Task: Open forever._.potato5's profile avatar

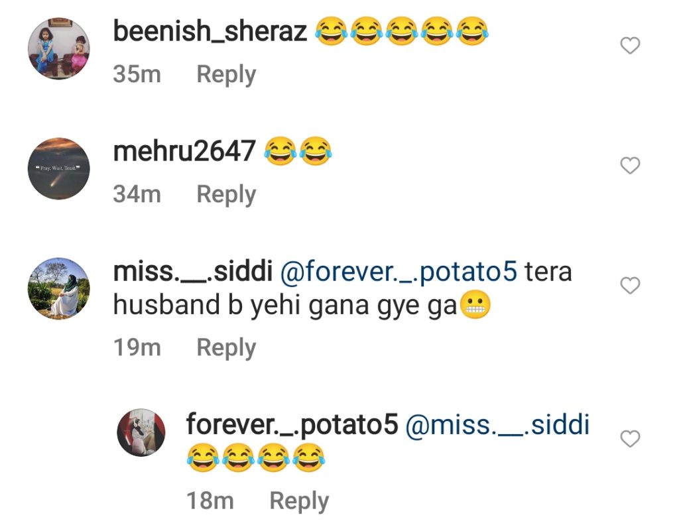Action: pos(141,432)
